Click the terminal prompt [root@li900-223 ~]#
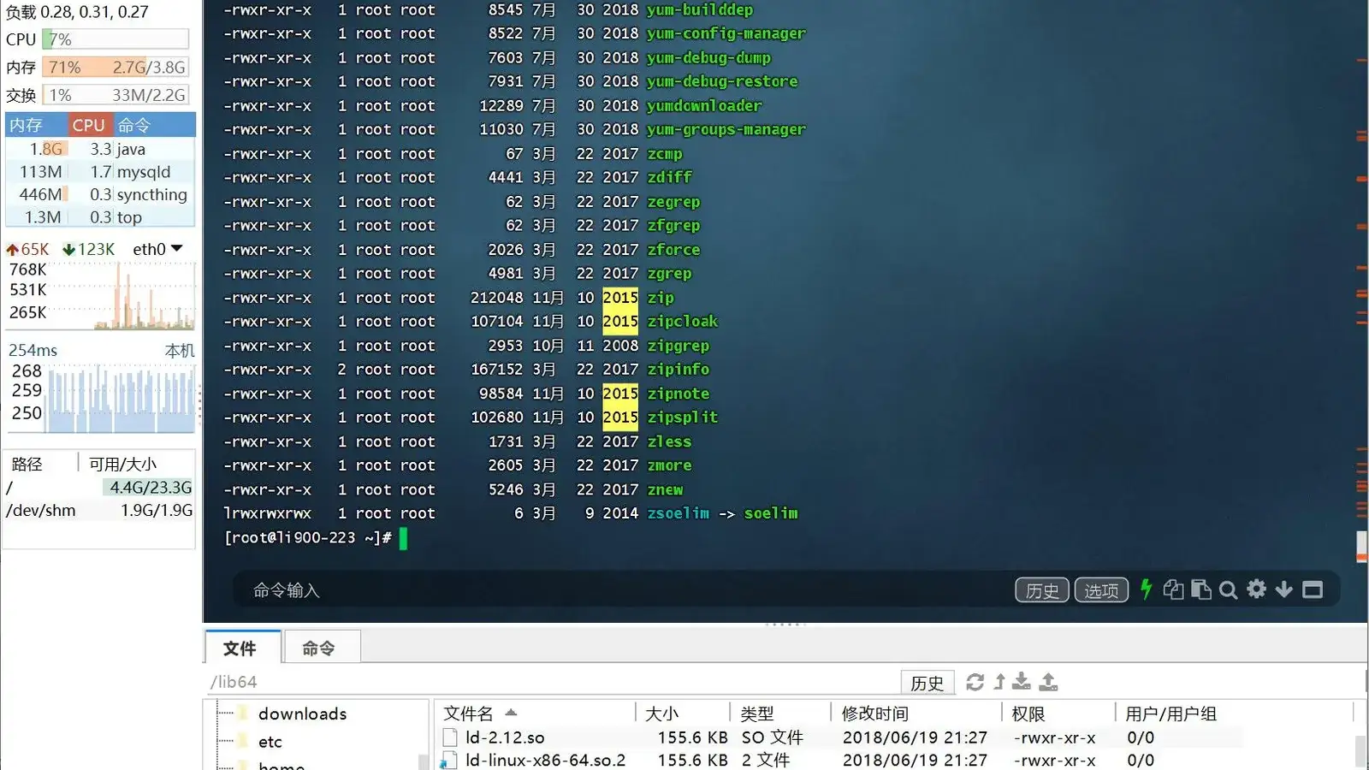1369x770 pixels. [308, 537]
